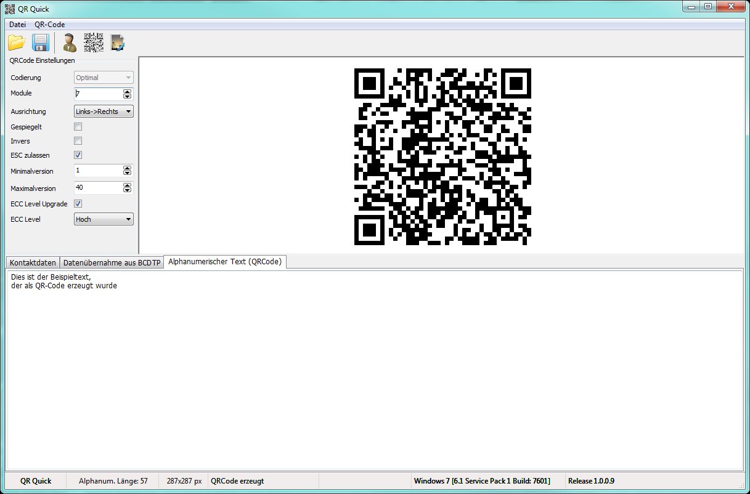The image size is (750, 494).
Task: Expand the ECC Level dropdown
Action: (104, 219)
